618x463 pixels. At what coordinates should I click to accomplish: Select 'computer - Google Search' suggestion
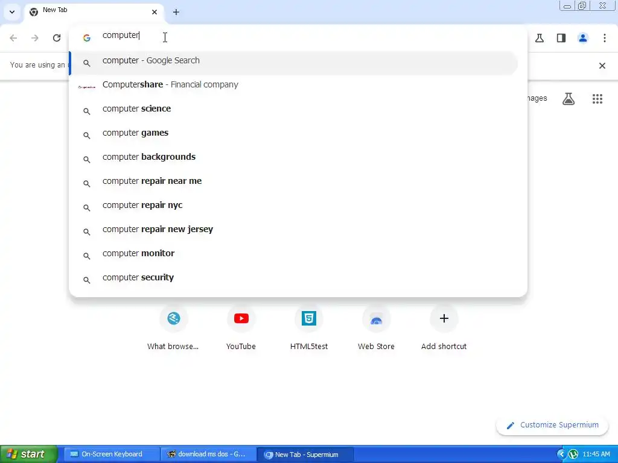point(294,63)
